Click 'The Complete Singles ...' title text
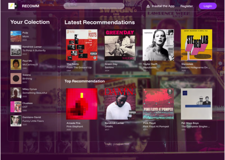 click(x=195, y=127)
